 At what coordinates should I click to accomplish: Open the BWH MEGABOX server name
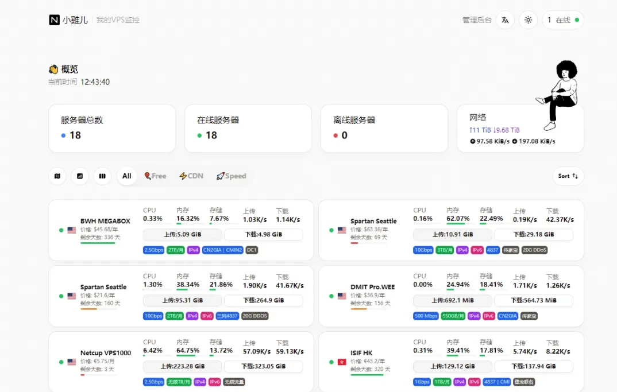click(x=105, y=221)
